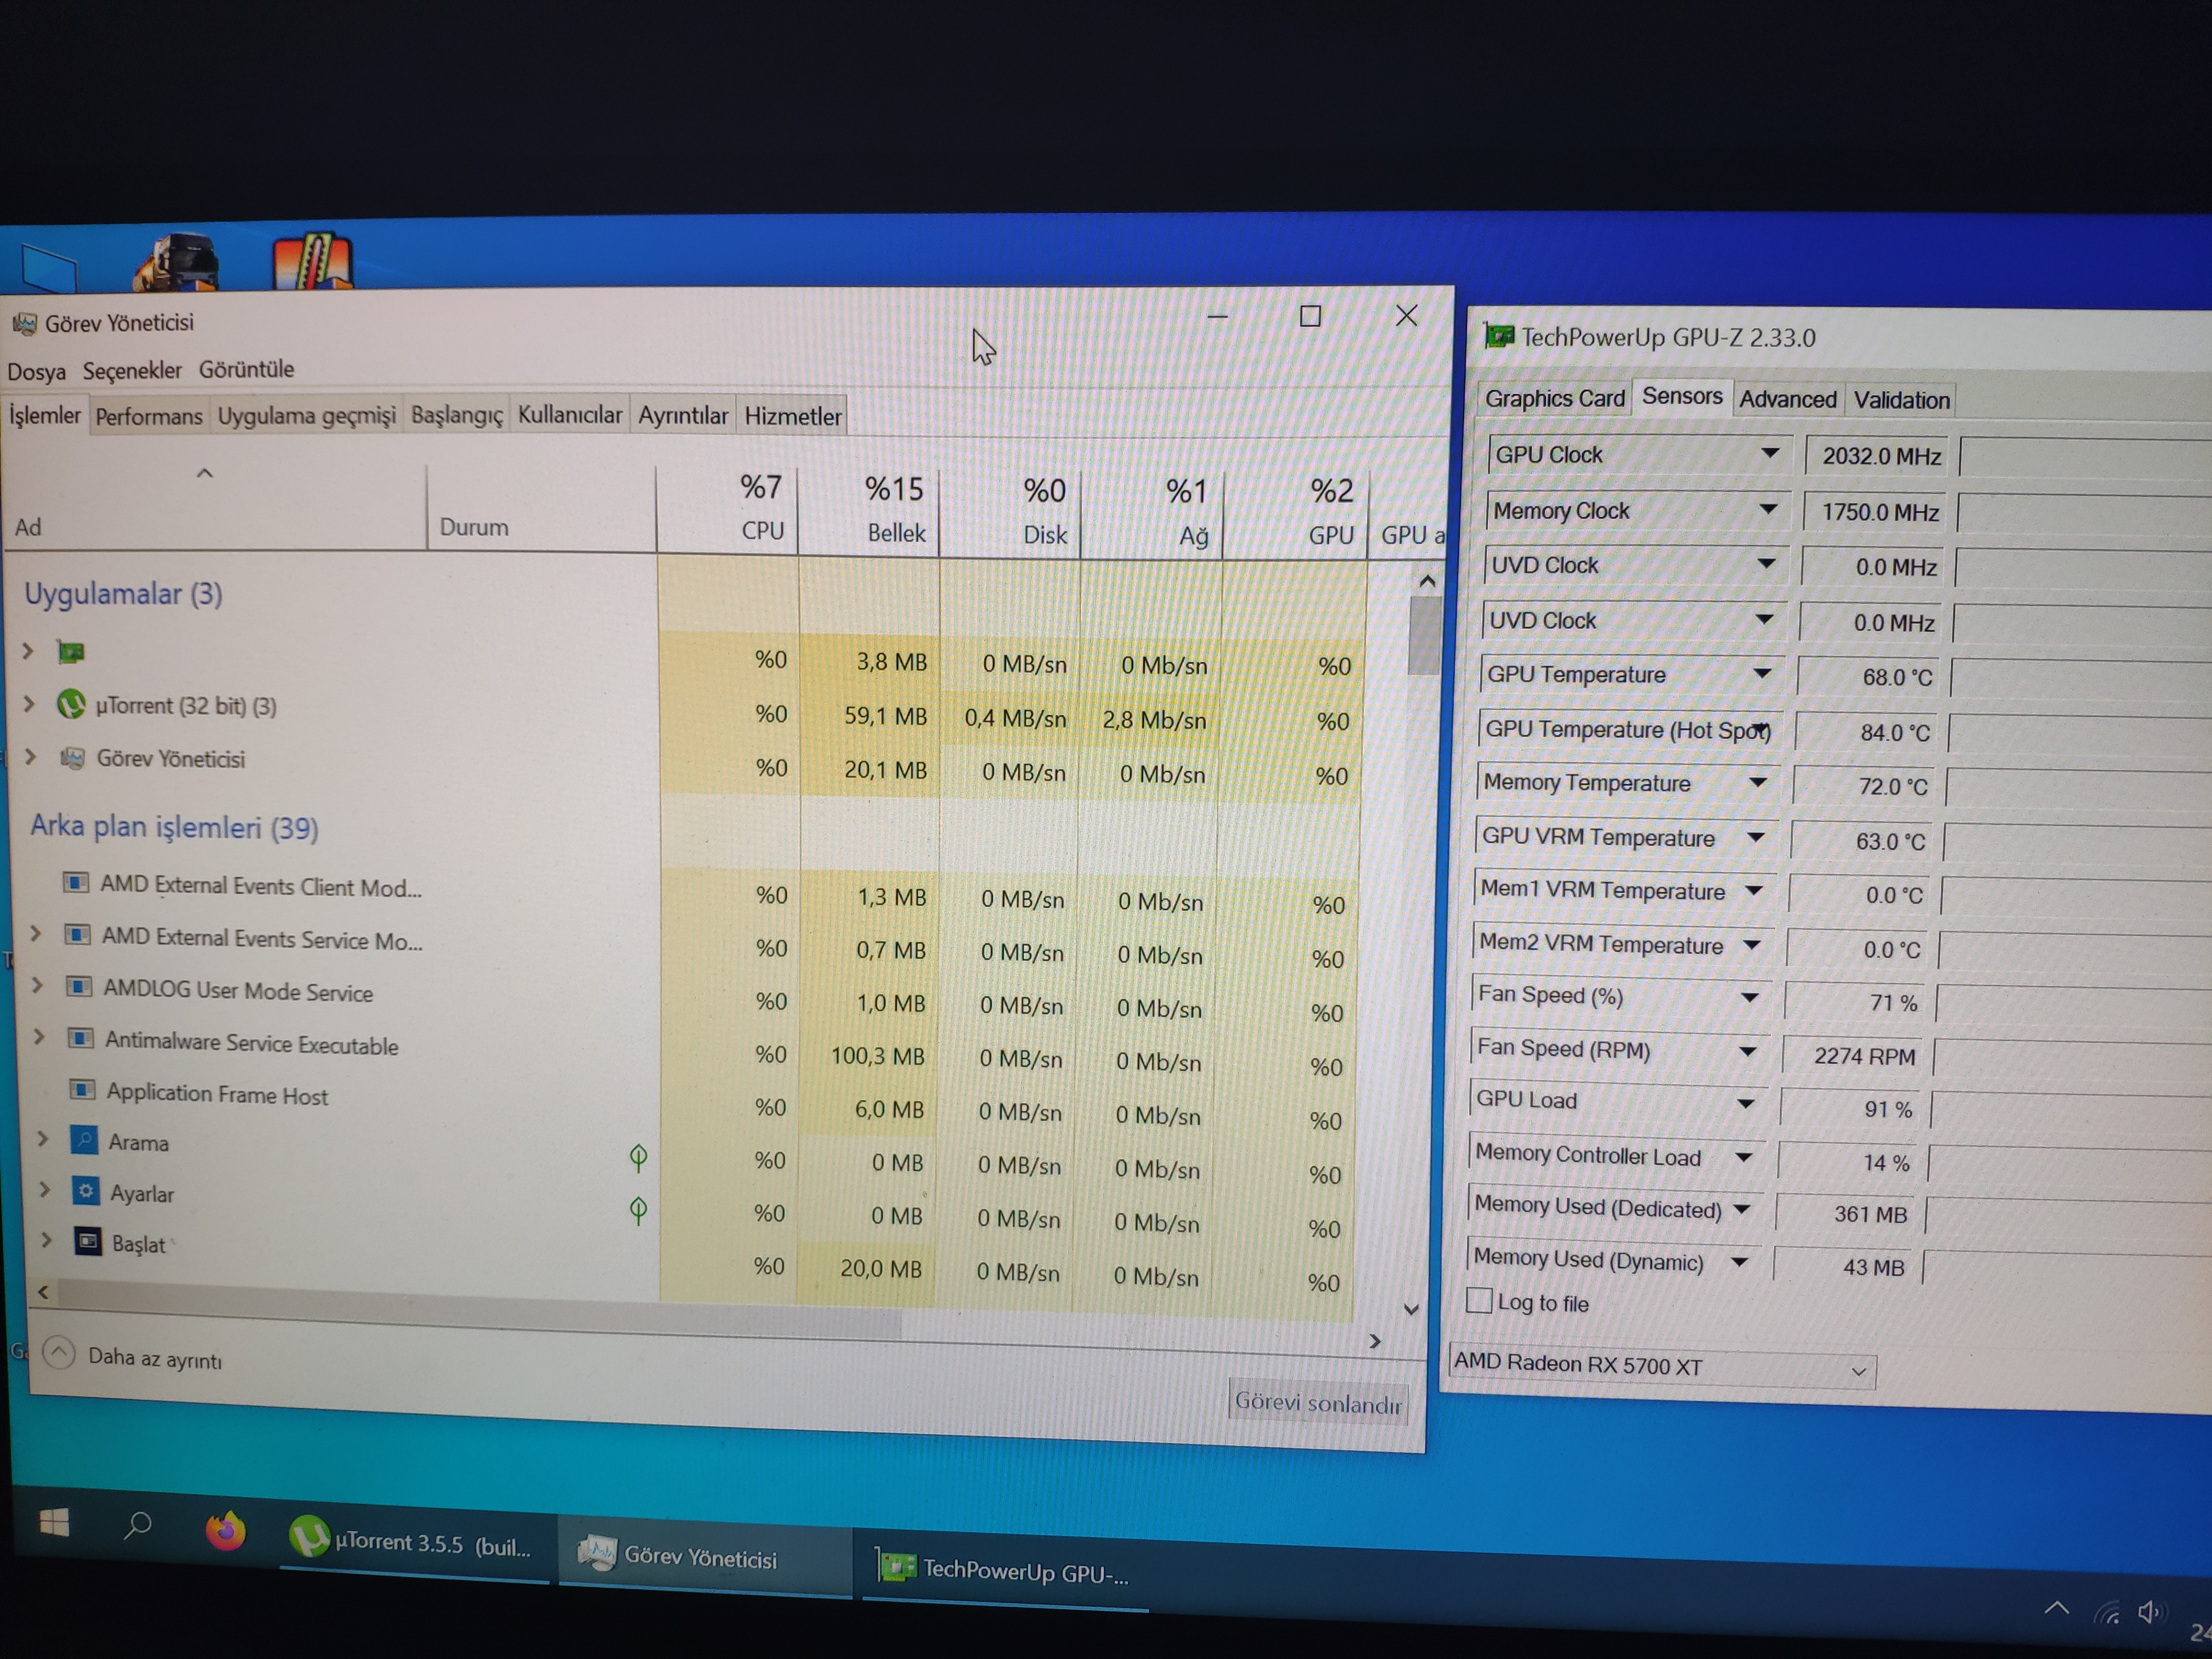
Task: Open the Memory Clock sensor dropdown
Action: 1767,509
